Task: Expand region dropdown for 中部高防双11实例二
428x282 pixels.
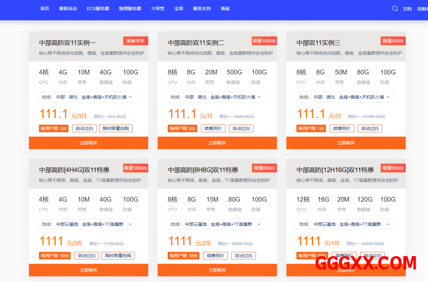Action: click(217, 97)
